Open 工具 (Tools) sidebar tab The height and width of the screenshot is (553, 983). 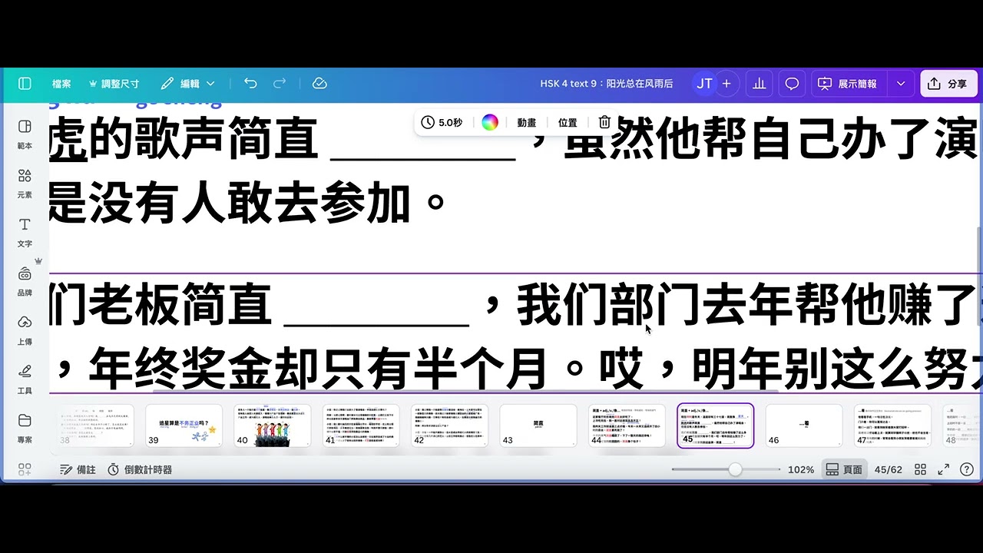pyautogui.click(x=25, y=379)
